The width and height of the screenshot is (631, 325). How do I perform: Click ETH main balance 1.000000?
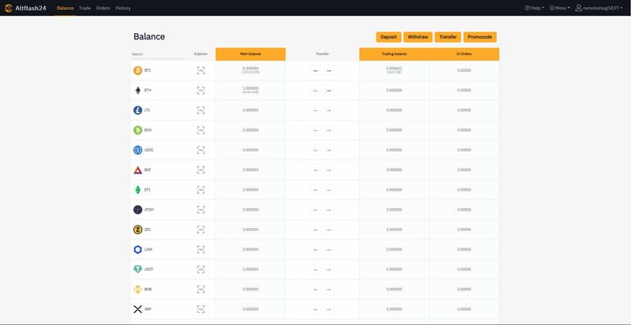point(251,88)
